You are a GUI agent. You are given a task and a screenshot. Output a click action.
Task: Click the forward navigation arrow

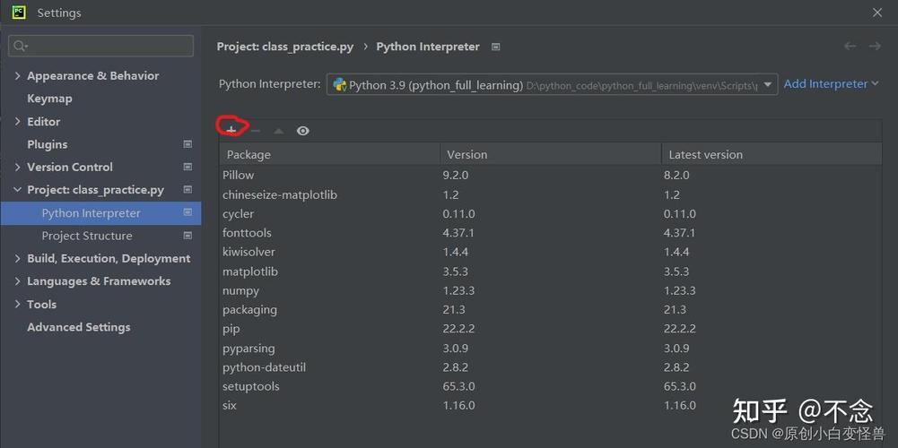(875, 47)
